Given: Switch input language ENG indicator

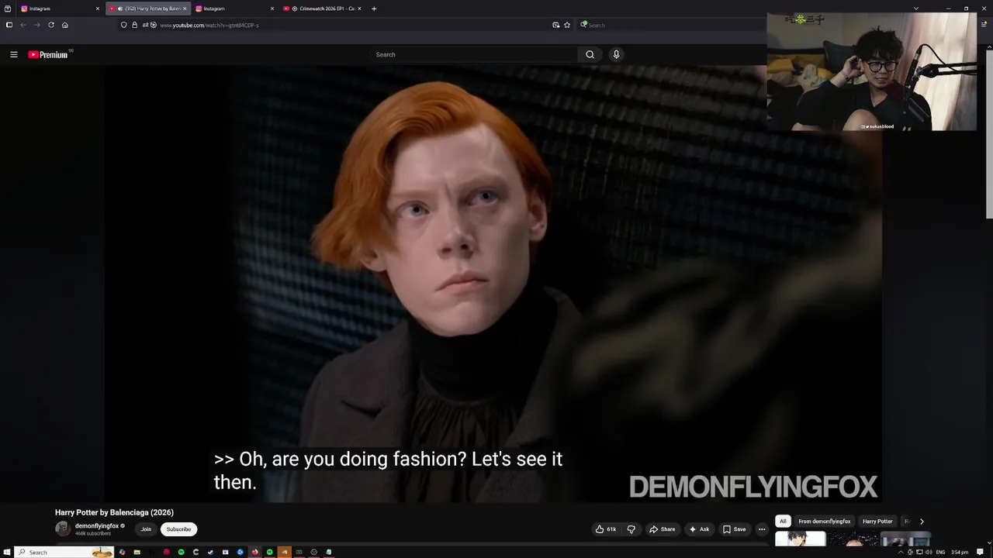Looking at the screenshot, I should pos(940,552).
